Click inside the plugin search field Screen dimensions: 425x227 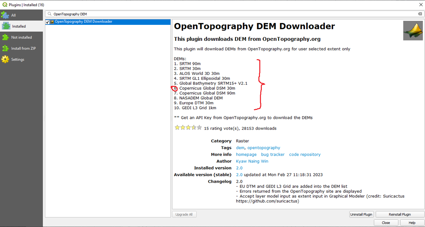click(x=142, y=13)
